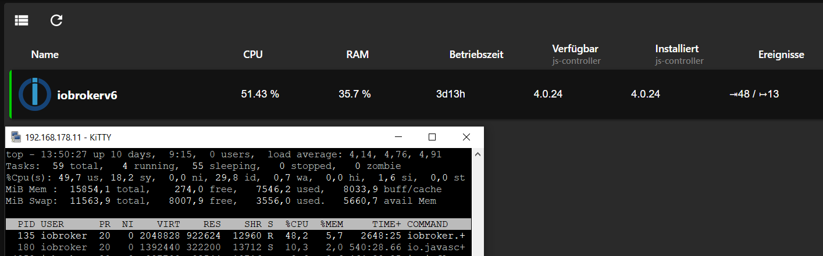Click the CPU column header
823x256 pixels.
pyautogui.click(x=253, y=55)
